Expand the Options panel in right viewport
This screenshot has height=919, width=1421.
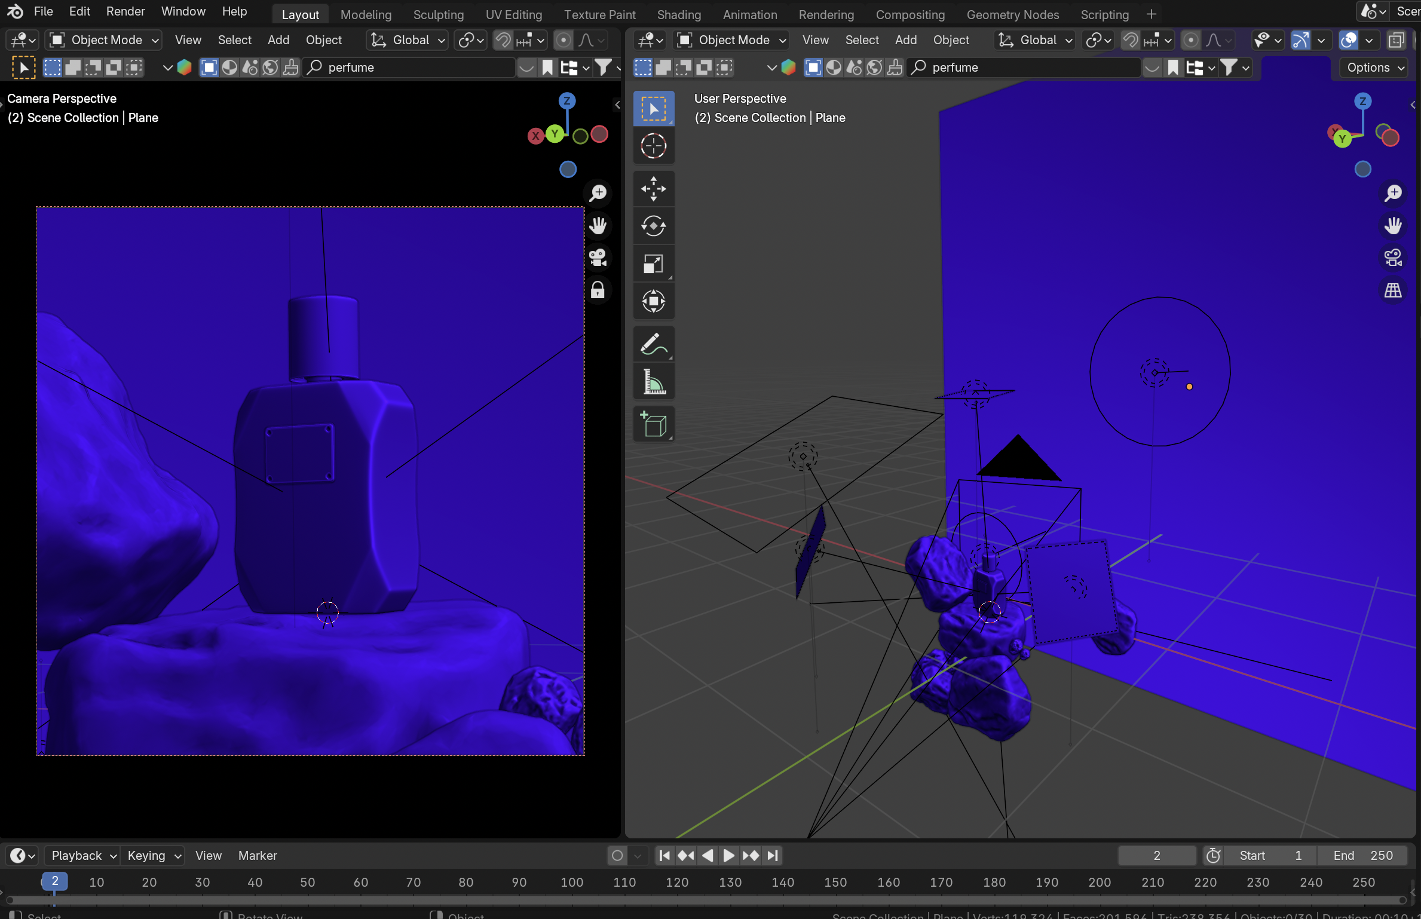tap(1373, 68)
